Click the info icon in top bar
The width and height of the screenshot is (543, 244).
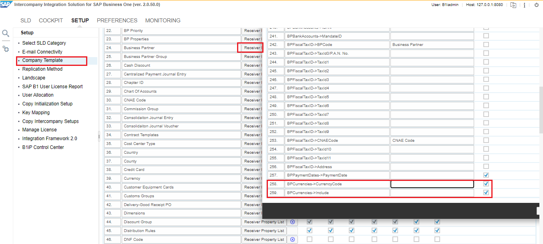pyautogui.click(x=524, y=5)
